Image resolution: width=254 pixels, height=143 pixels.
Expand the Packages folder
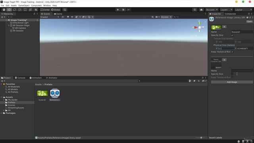click(2, 113)
